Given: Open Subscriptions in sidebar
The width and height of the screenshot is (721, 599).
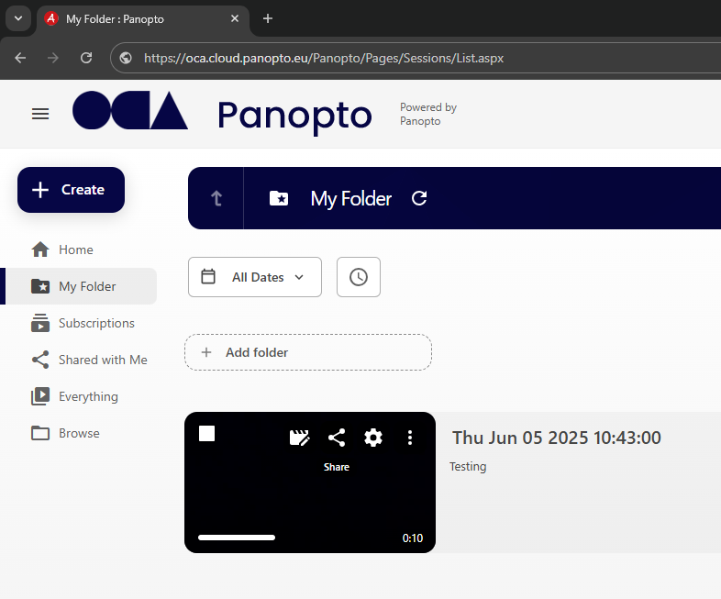Looking at the screenshot, I should point(83,323).
